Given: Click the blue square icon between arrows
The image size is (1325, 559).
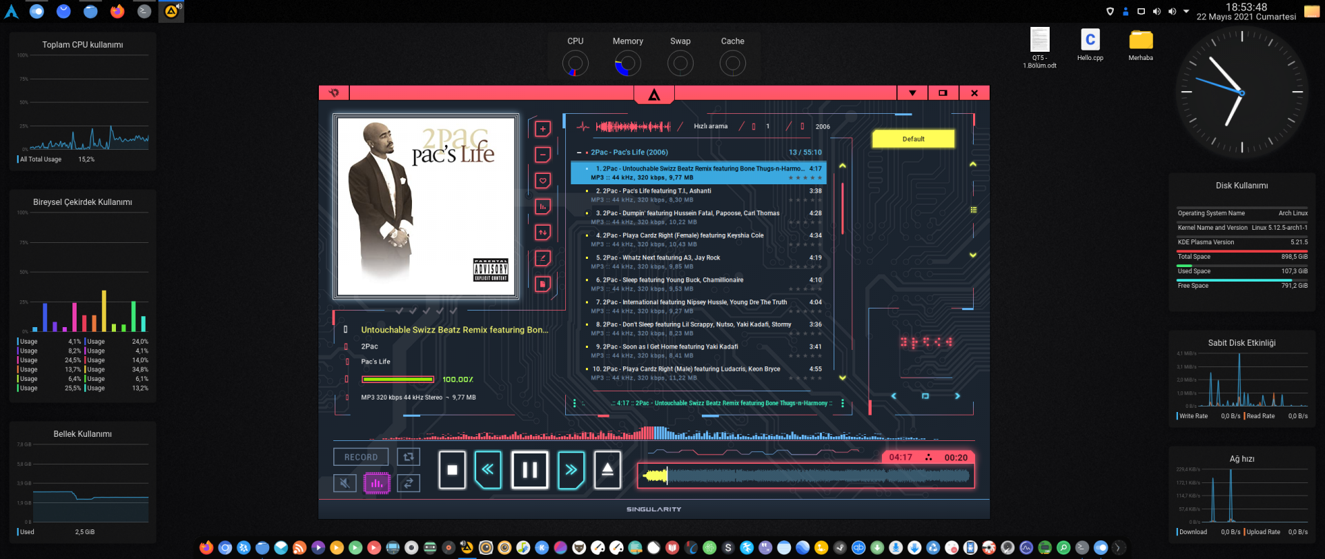Looking at the screenshot, I should pyautogui.click(x=925, y=396).
